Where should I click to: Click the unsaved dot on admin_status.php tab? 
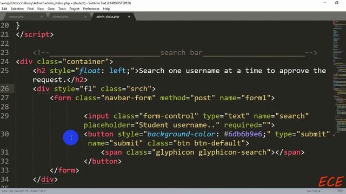click(x=129, y=17)
